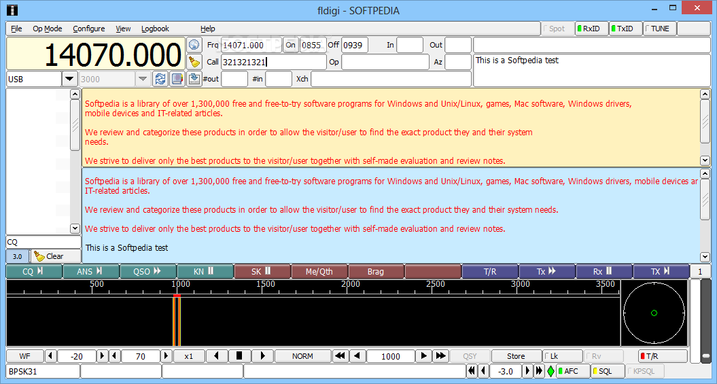Run the Me/Qth macro button
This screenshot has width=717, height=384.
pyautogui.click(x=319, y=272)
